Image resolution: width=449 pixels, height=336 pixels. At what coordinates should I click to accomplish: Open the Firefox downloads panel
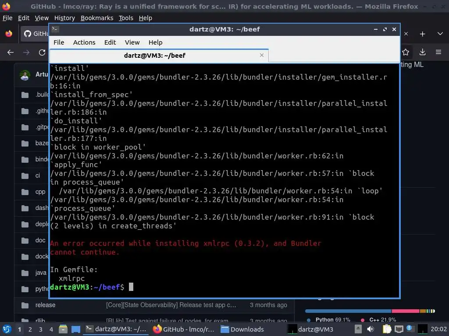(422, 52)
